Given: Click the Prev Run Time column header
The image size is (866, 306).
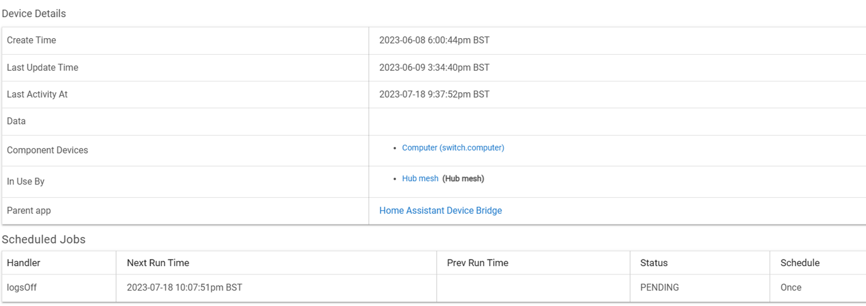Looking at the screenshot, I should (x=478, y=263).
